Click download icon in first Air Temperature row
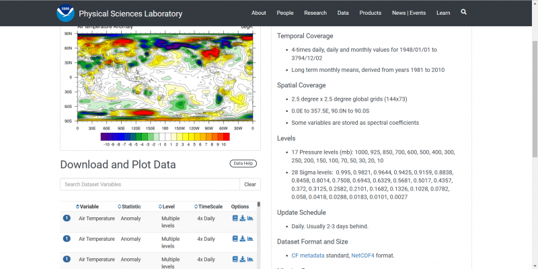Image resolution: width=538 pixels, height=269 pixels. (242, 218)
